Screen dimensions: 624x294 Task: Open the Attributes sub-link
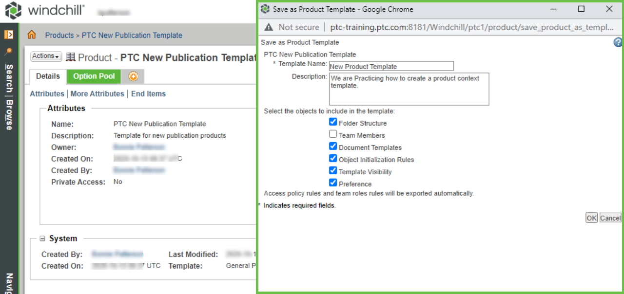click(47, 94)
